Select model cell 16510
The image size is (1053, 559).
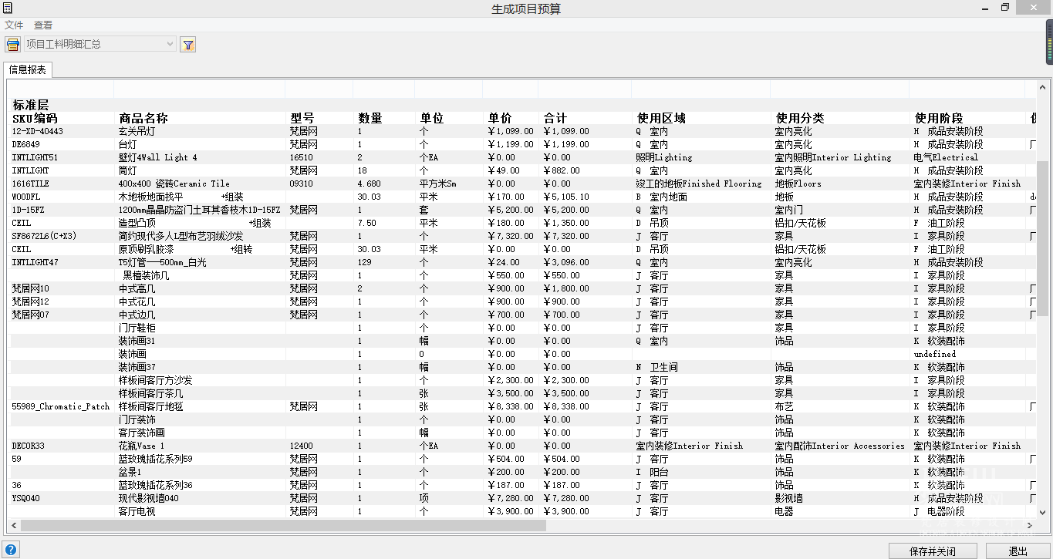[x=301, y=157]
